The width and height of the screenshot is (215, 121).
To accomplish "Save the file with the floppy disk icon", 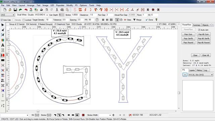I will click(x=15, y=10).
